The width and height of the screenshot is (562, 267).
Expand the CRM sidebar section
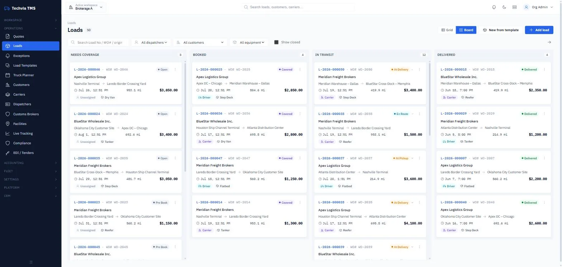[x=30, y=196]
